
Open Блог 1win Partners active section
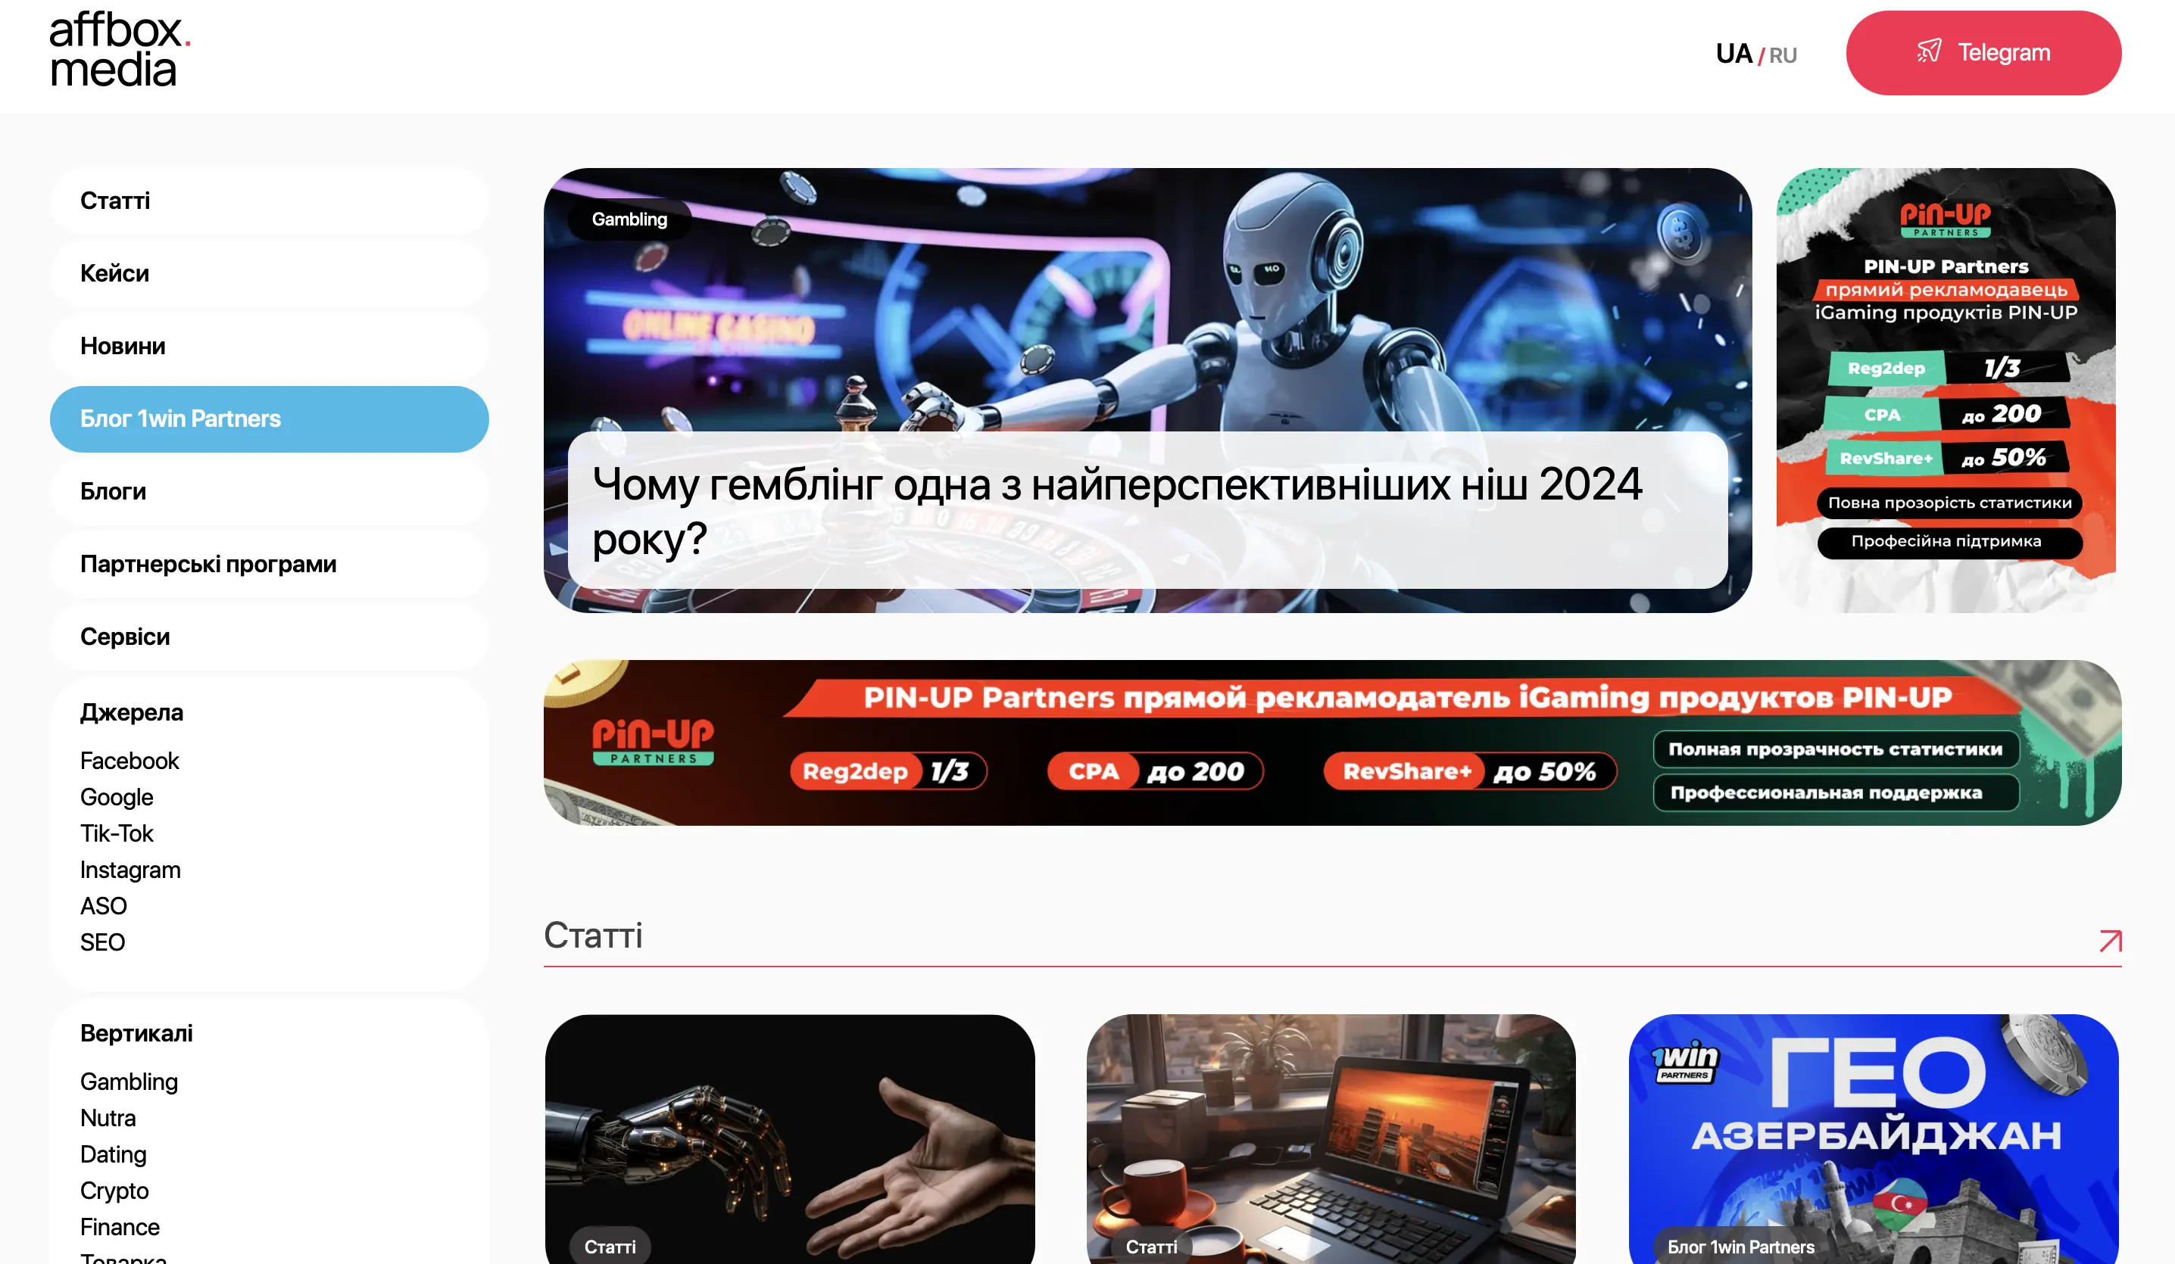[268, 419]
